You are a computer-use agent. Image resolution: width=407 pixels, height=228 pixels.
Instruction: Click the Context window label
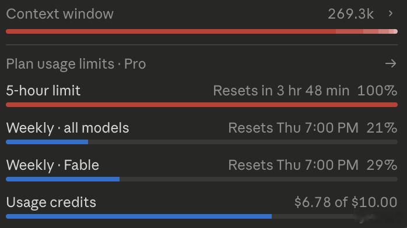pos(59,14)
